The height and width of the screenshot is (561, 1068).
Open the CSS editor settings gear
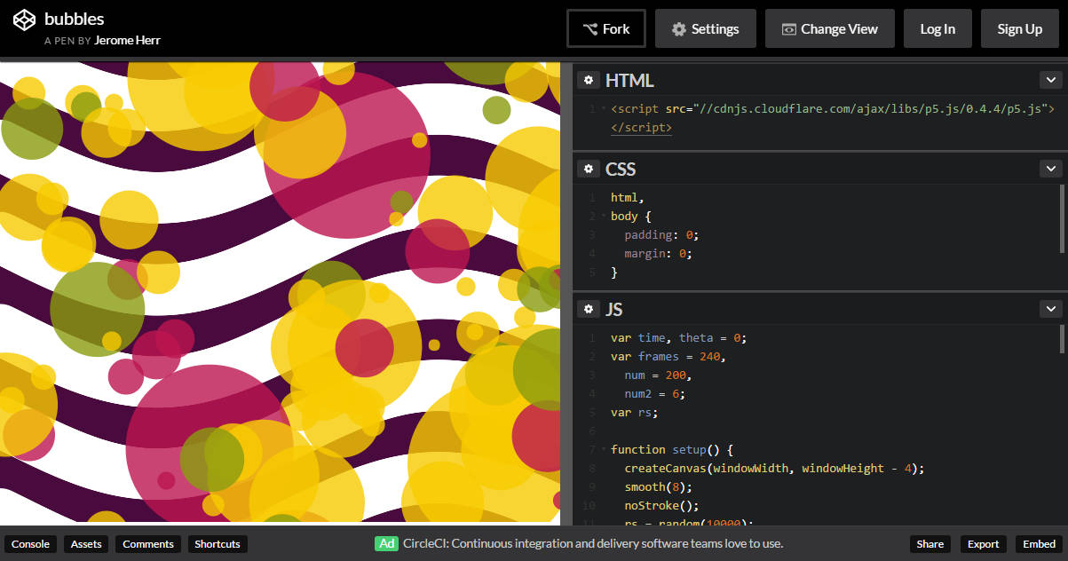588,169
